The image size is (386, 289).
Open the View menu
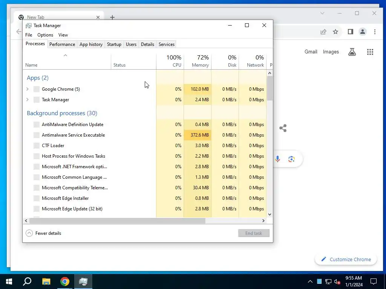click(63, 35)
